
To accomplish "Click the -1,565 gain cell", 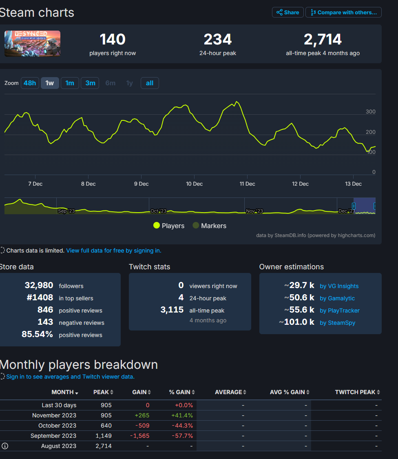I will click(x=140, y=436).
